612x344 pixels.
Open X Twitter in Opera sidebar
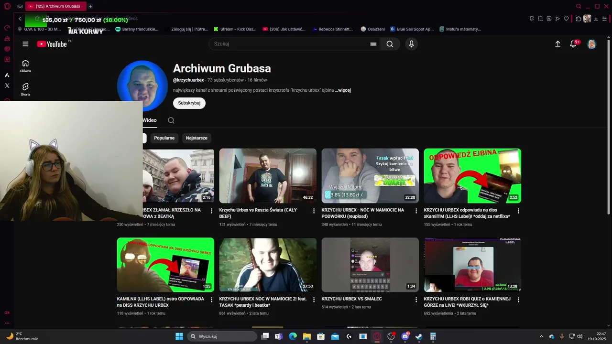click(7, 86)
